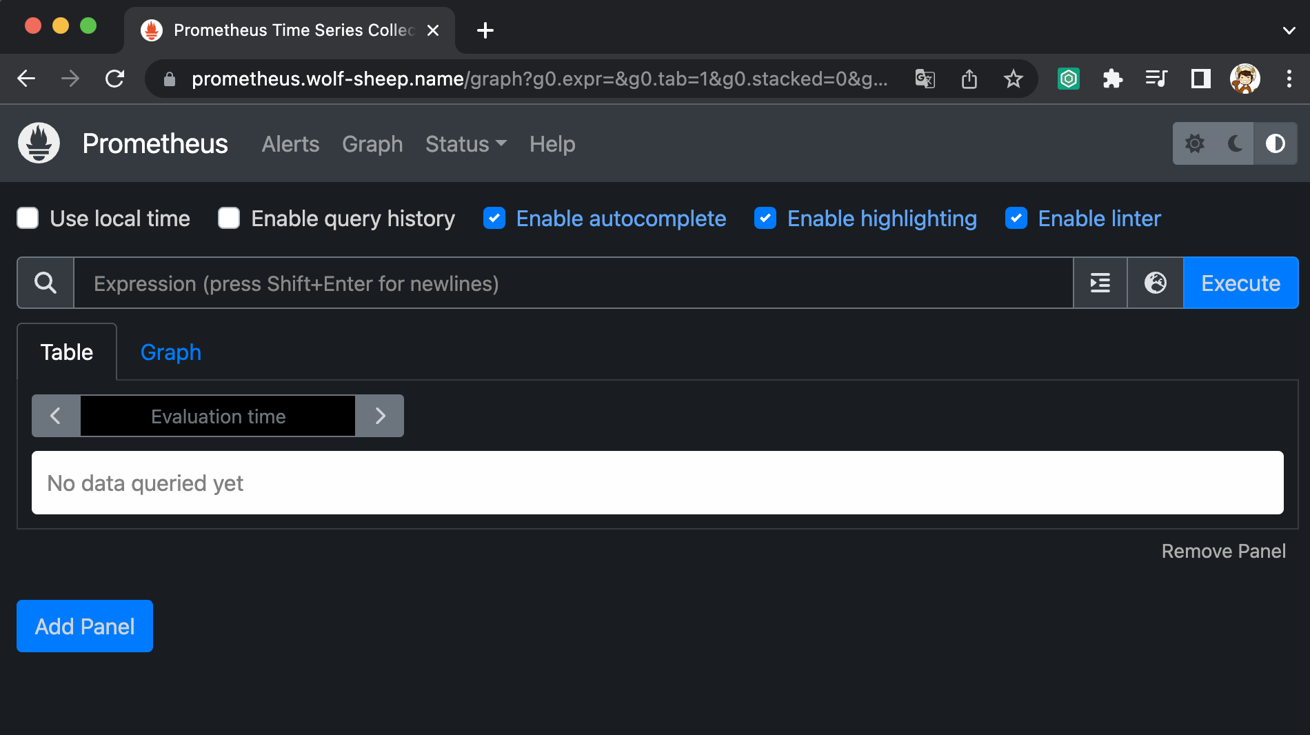The image size is (1310, 735).
Task: Toggle browser side panel
Action: [x=1201, y=79]
